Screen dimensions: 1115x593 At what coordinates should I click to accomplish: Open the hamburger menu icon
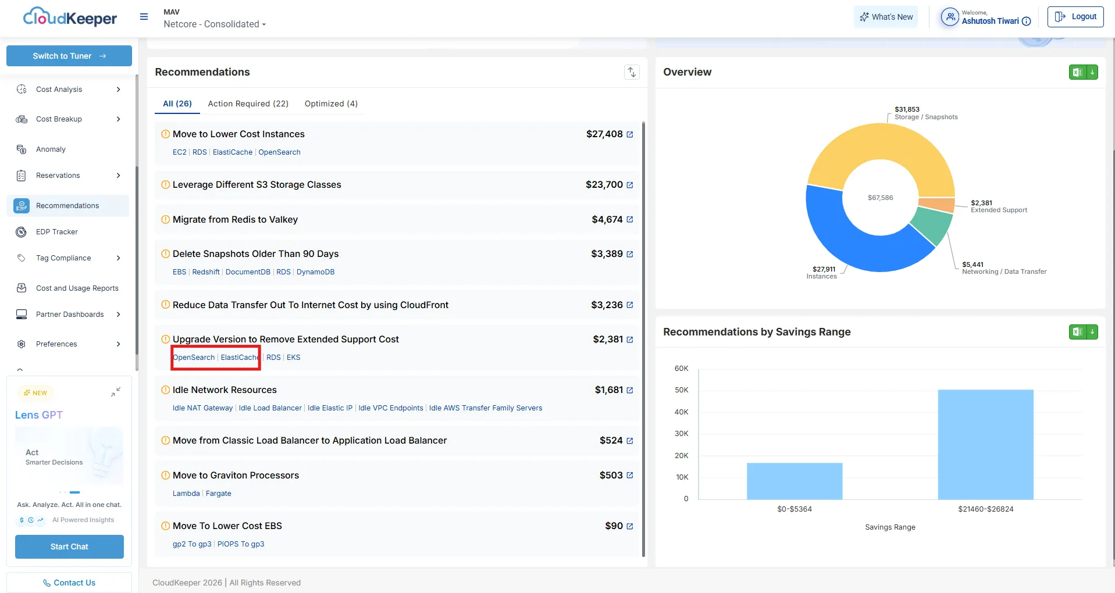(144, 17)
